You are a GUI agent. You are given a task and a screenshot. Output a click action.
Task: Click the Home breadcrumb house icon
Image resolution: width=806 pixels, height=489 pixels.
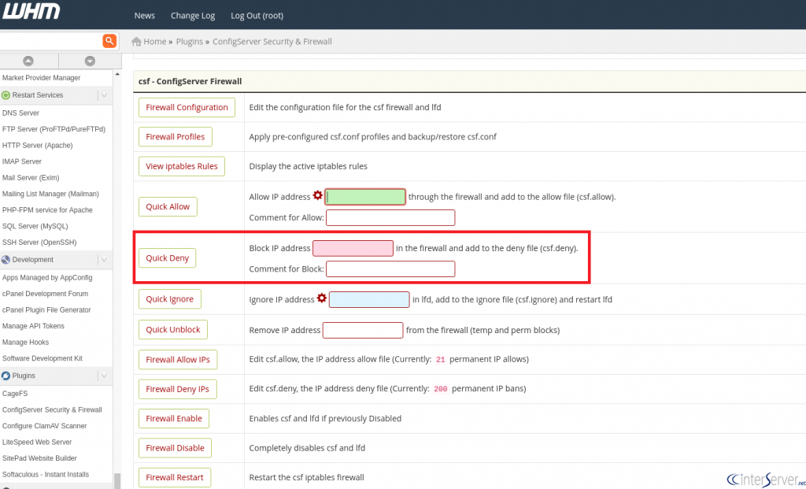136,42
